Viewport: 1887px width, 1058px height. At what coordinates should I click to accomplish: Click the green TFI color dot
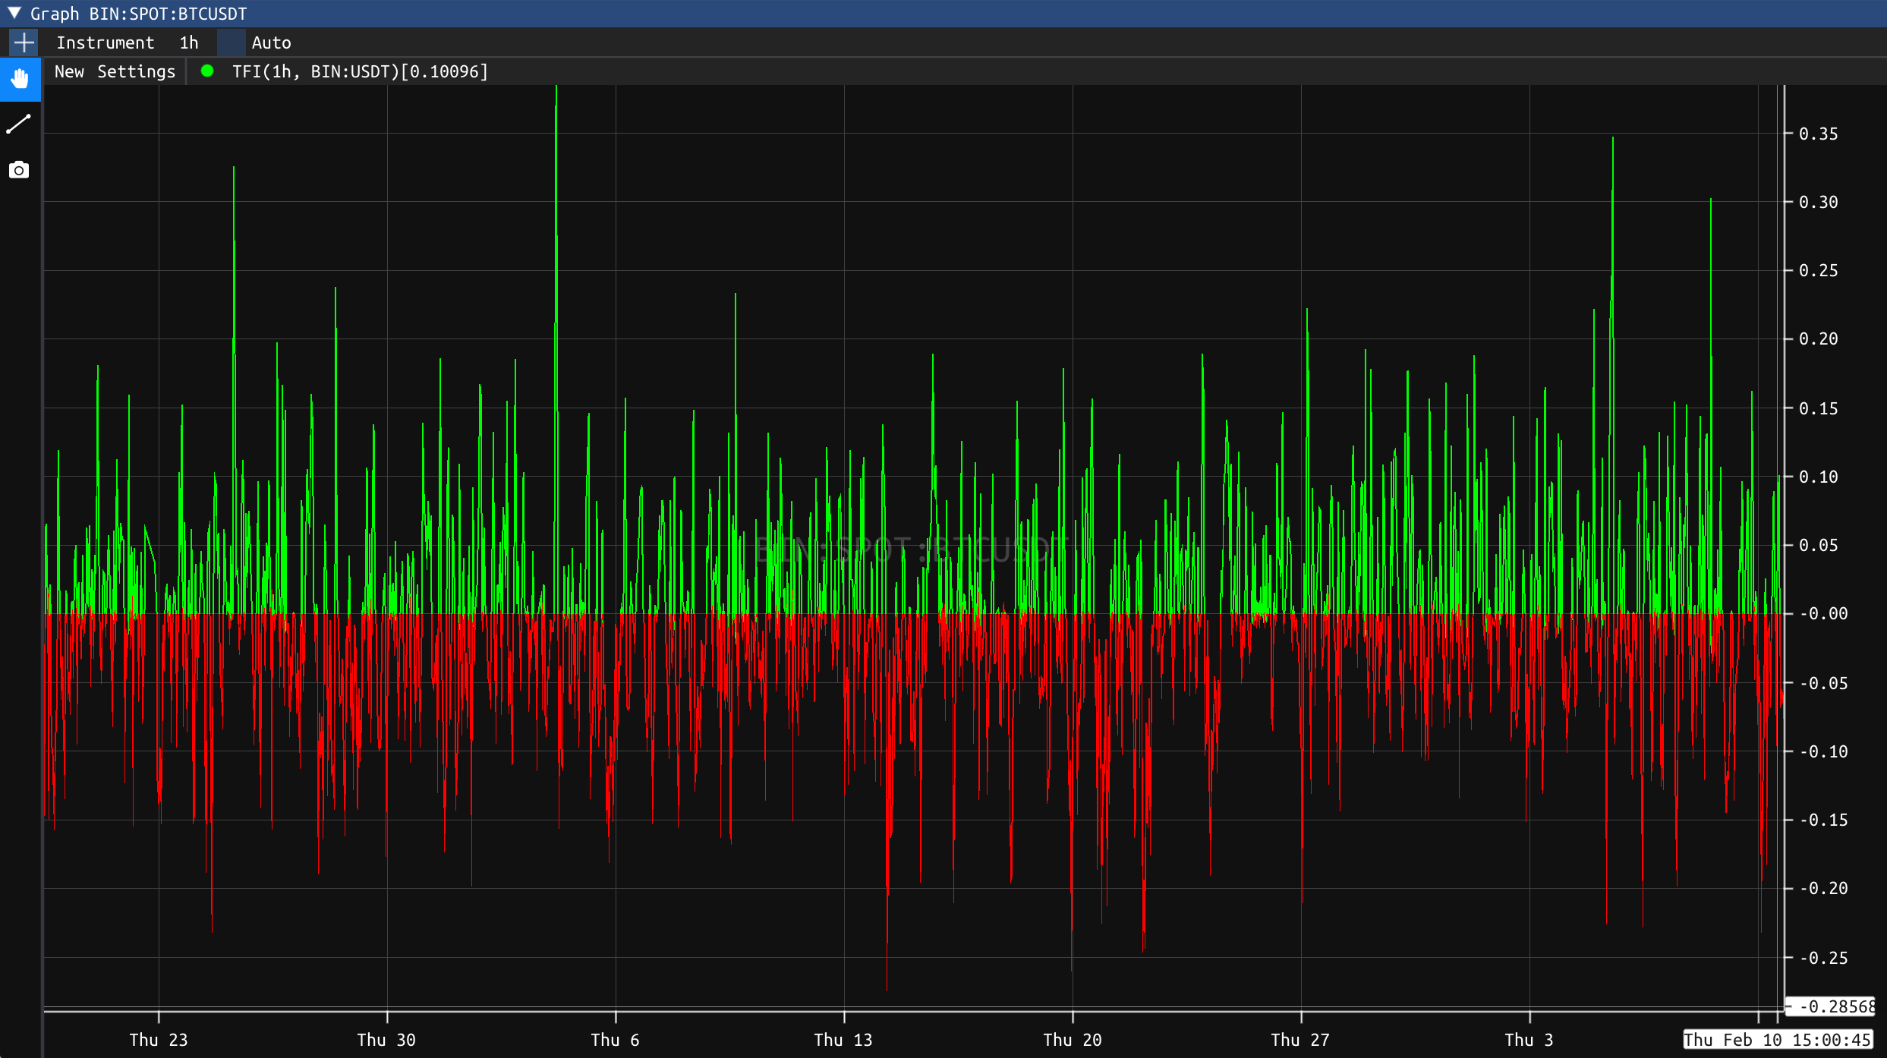pos(207,71)
